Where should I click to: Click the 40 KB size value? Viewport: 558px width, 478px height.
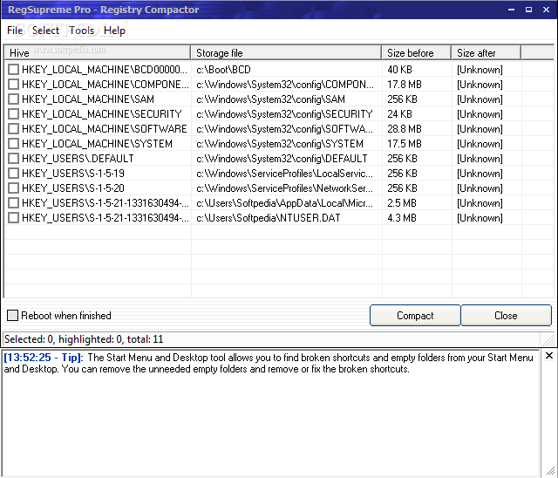(x=399, y=70)
